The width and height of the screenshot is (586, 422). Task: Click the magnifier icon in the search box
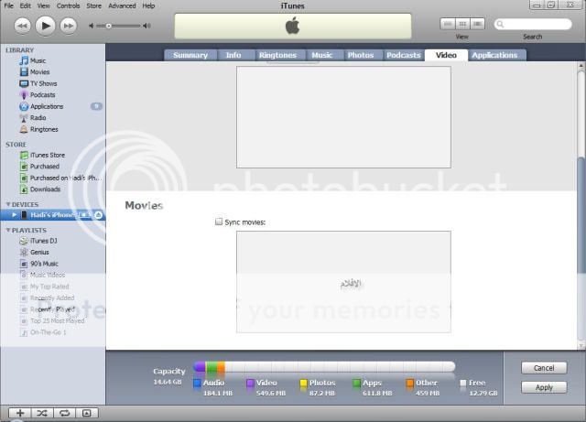500,25
